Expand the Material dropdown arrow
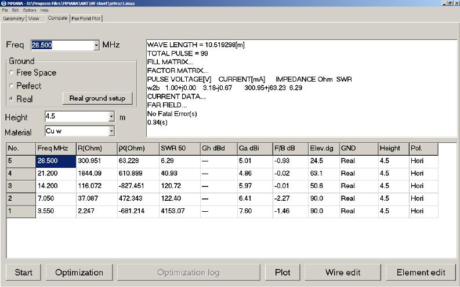This screenshot has height=287, width=460. pos(111,131)
